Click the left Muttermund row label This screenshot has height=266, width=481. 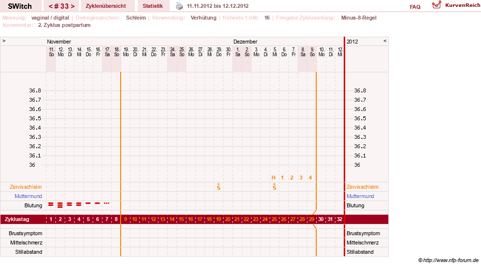click(28, 196)
